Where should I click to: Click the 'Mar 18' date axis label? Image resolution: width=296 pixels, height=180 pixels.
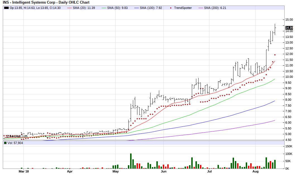coord(24,171)
